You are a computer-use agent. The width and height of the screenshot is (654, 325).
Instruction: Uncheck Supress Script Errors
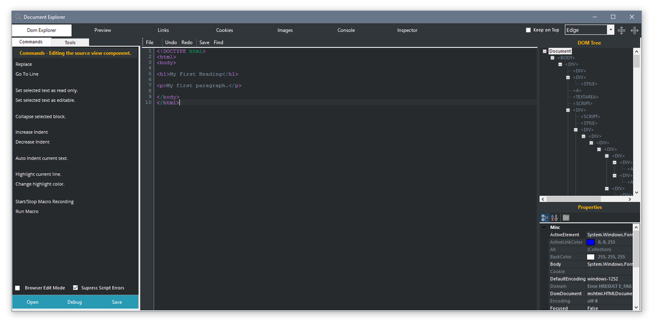tap(76, 288)
